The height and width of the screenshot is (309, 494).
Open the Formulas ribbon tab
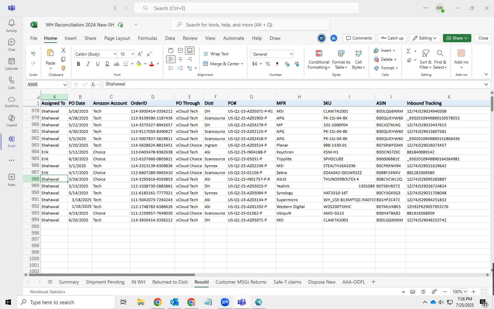148,38
